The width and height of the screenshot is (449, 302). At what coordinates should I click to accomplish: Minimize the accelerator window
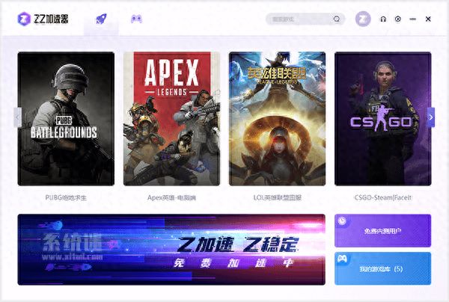pos(412,19)
